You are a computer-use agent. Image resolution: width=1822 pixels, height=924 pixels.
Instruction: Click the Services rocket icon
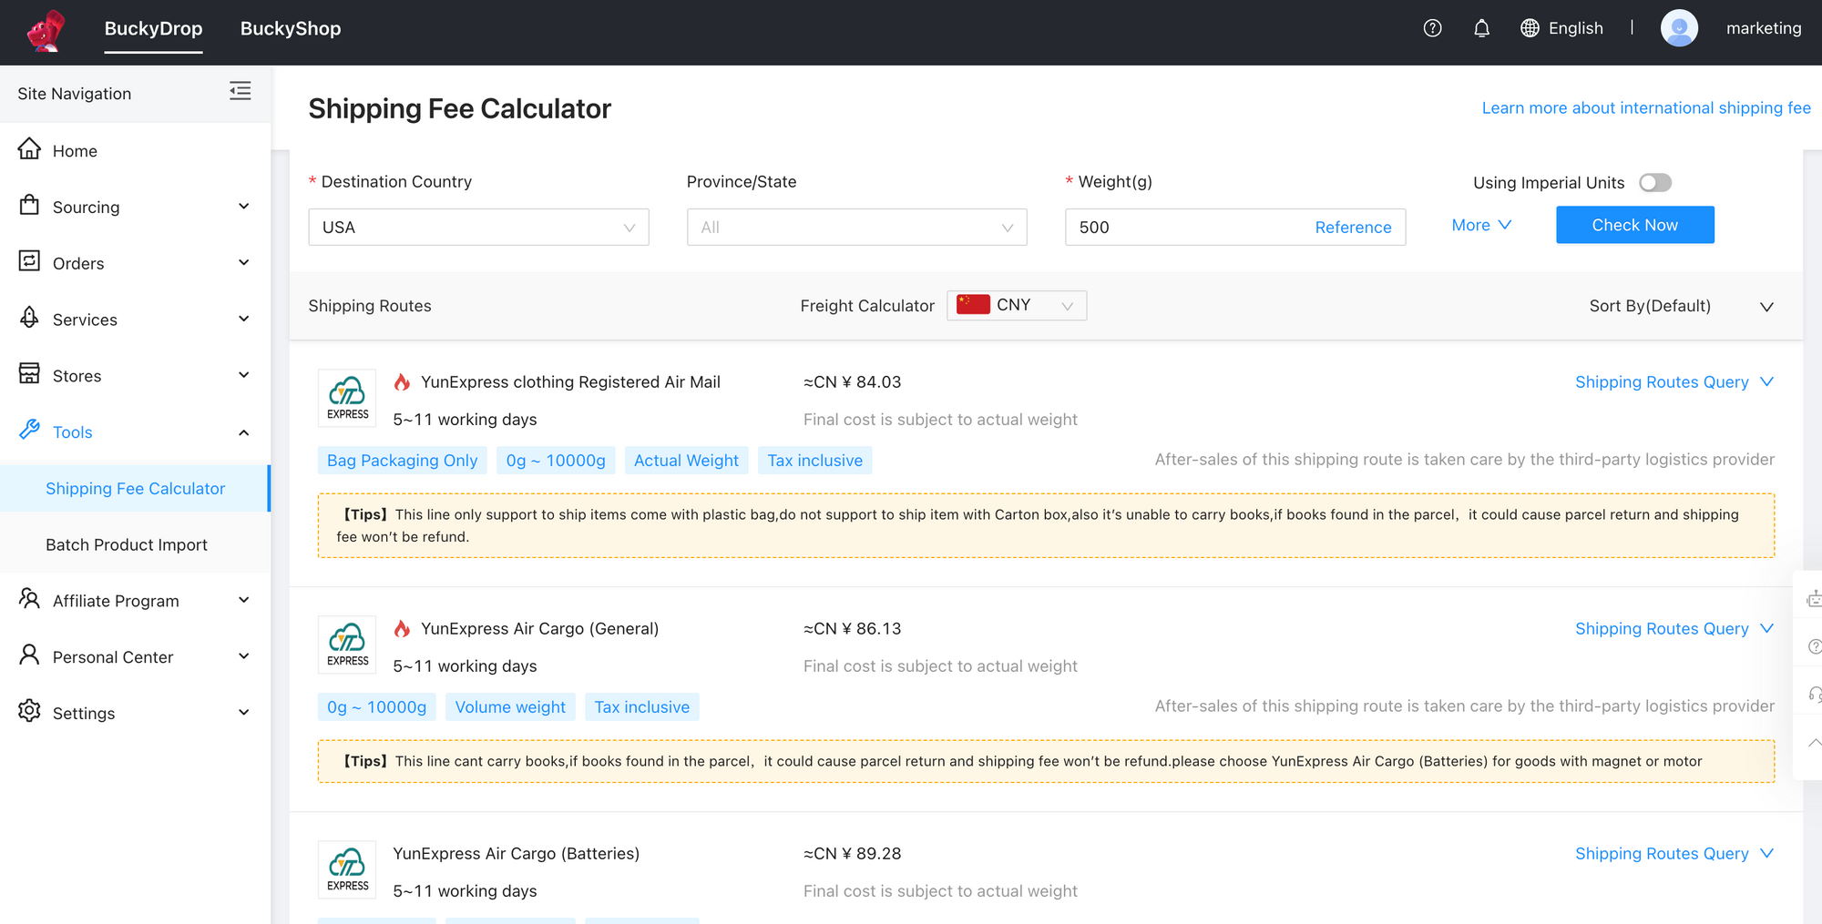pos(29,318)
